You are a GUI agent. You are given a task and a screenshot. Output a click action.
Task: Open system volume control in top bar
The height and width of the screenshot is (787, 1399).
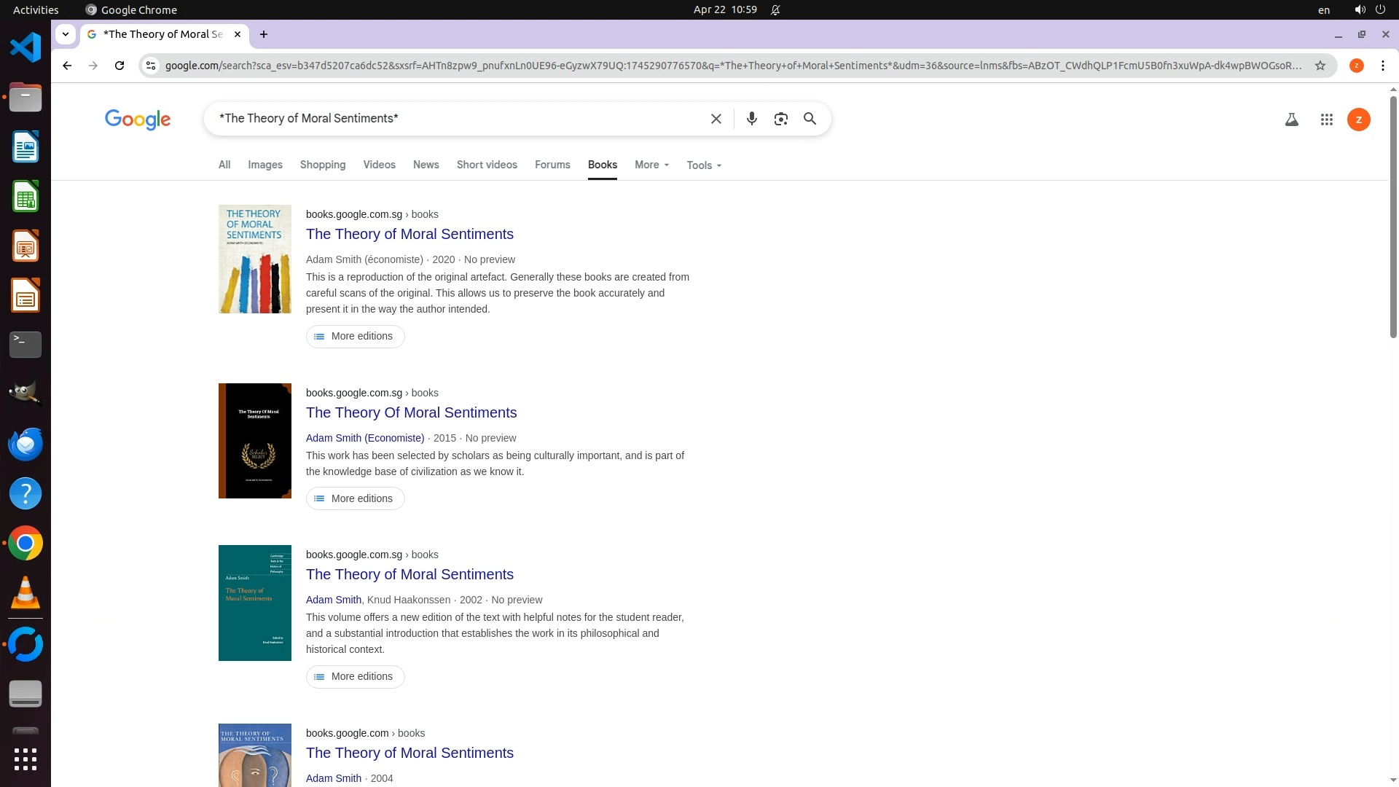point(1359,9)
